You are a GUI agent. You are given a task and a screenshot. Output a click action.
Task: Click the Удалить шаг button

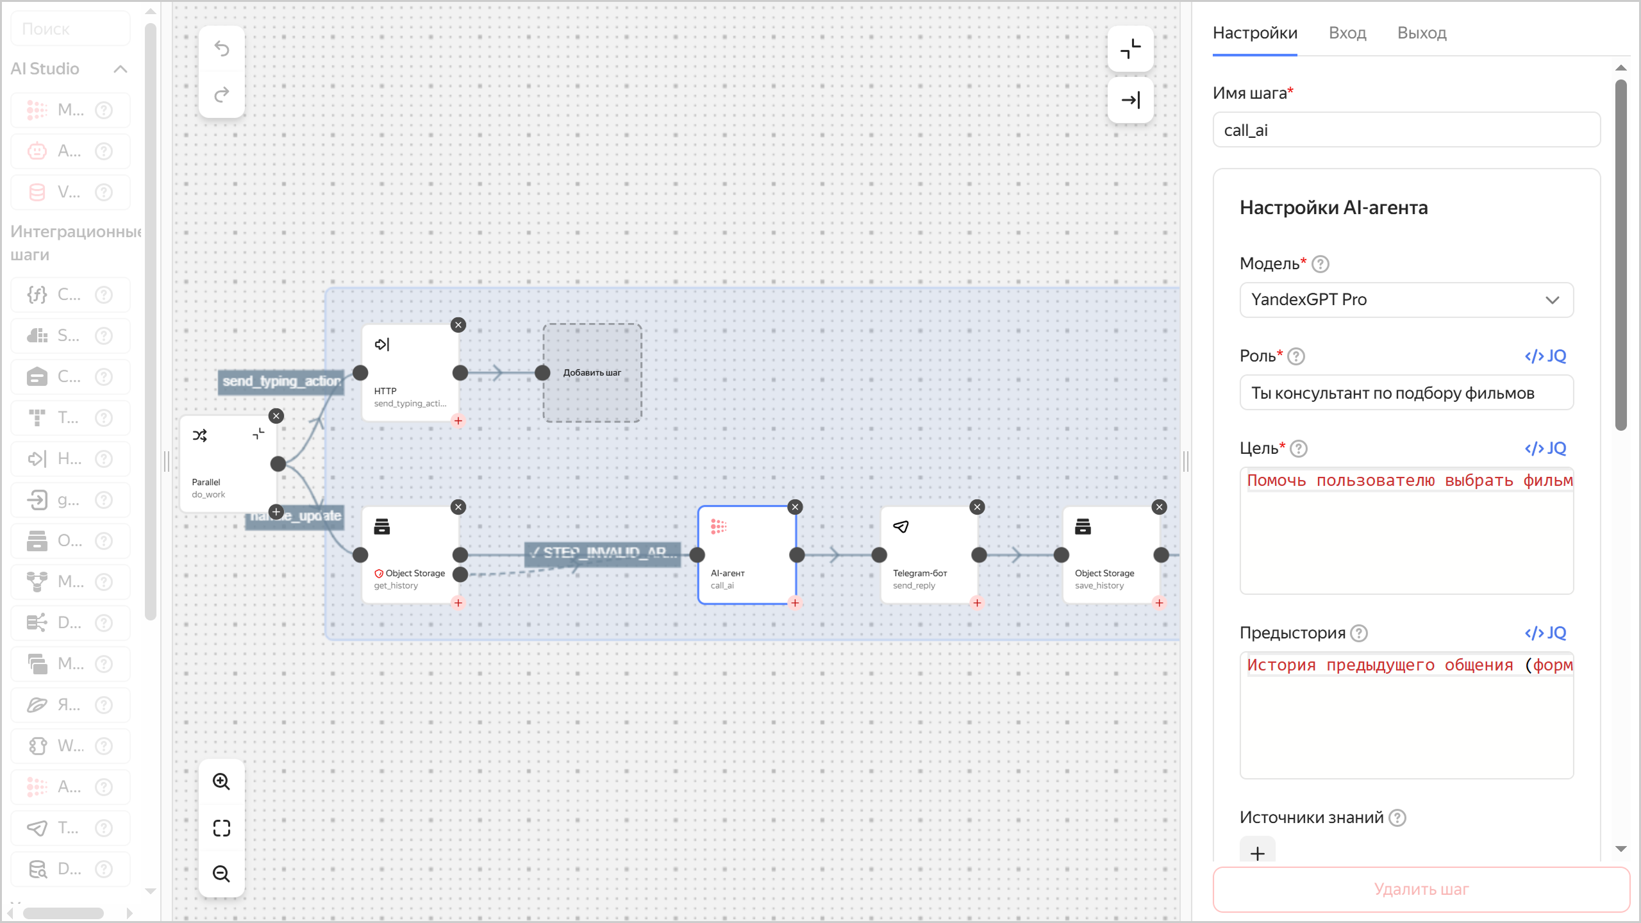1420,888
